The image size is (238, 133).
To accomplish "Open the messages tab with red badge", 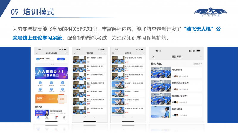I will pyautogui.click(x=56, y=118).
